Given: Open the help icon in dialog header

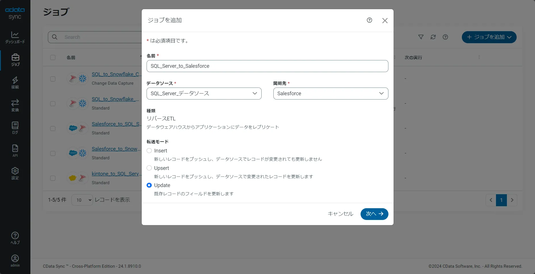Looking at the screenshot, I should (x=369, y=20).
